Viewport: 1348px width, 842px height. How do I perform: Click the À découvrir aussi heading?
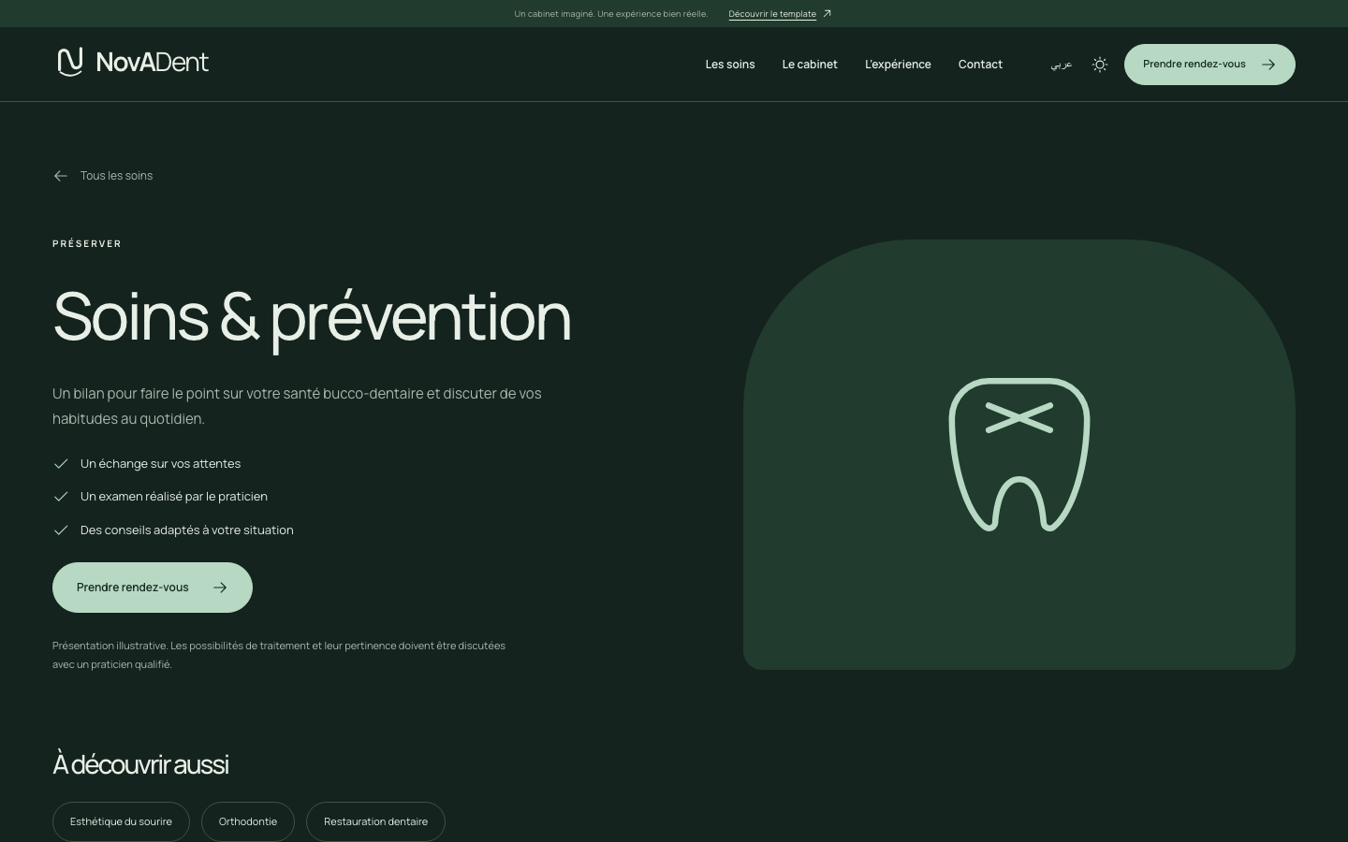tap(140, 764)
